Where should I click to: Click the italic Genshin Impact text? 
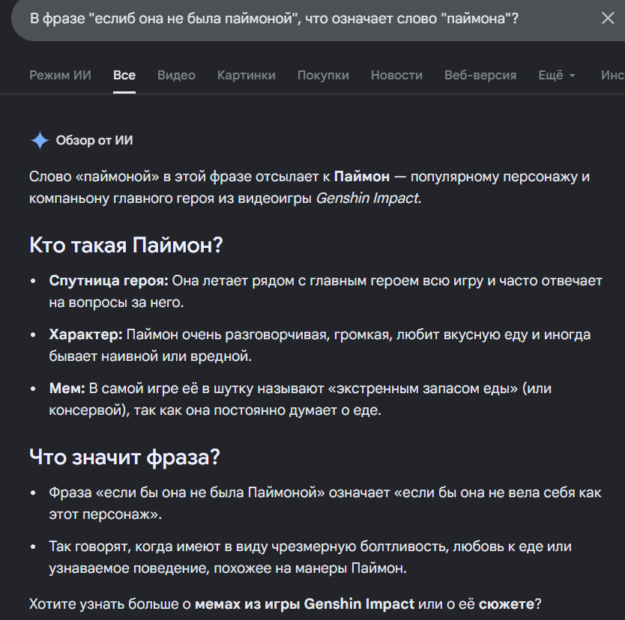coord(367,198)
